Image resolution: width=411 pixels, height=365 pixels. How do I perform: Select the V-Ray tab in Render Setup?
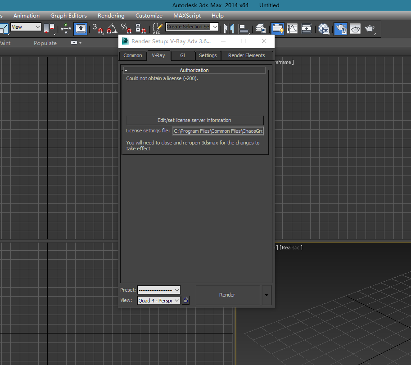tap(158, 55)
